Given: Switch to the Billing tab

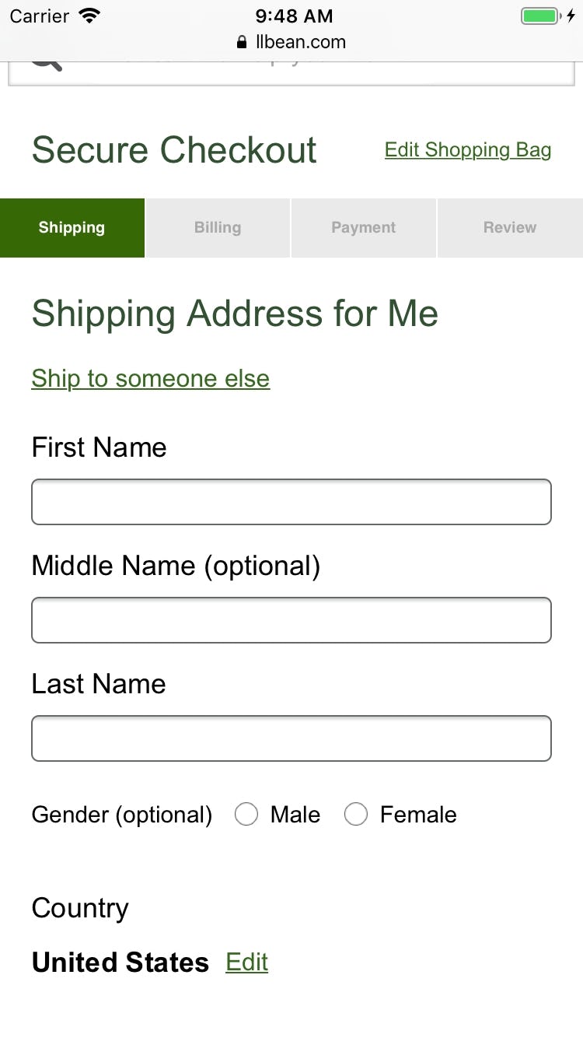Looking at the screenshot, I should 218,227.
